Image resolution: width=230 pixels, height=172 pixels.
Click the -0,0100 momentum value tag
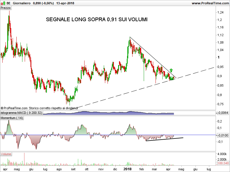click(223, 135)
